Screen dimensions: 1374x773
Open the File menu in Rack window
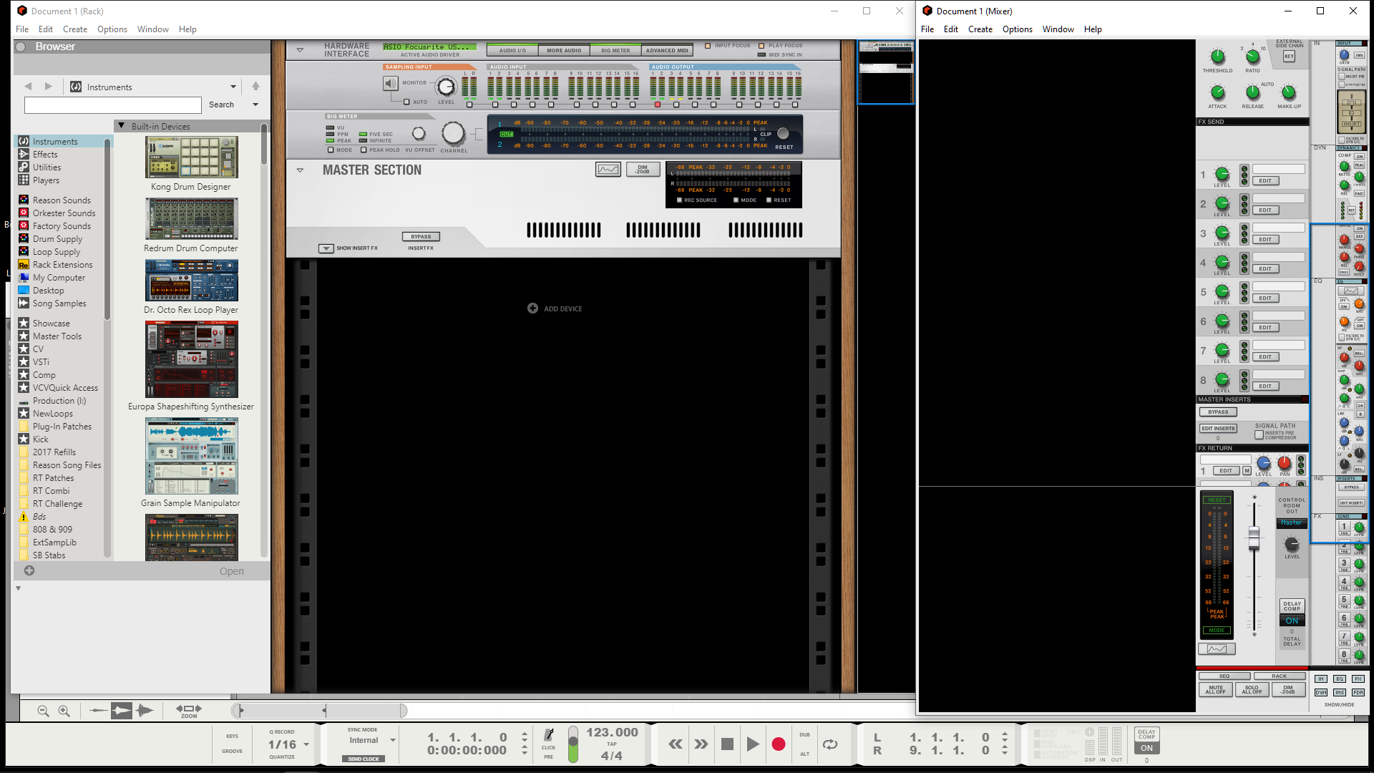(21, 29)
